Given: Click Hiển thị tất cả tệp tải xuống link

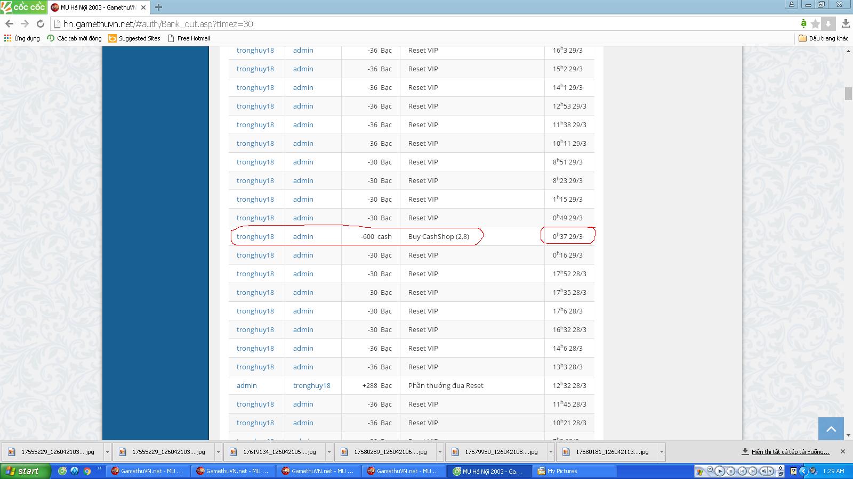Looking at the screenshot, I should (x=790, y=452).
